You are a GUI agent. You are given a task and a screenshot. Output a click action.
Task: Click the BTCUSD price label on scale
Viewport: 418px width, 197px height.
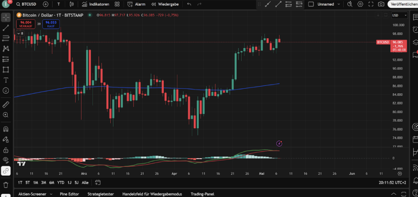pyautogui.click(x=383, y=42)
